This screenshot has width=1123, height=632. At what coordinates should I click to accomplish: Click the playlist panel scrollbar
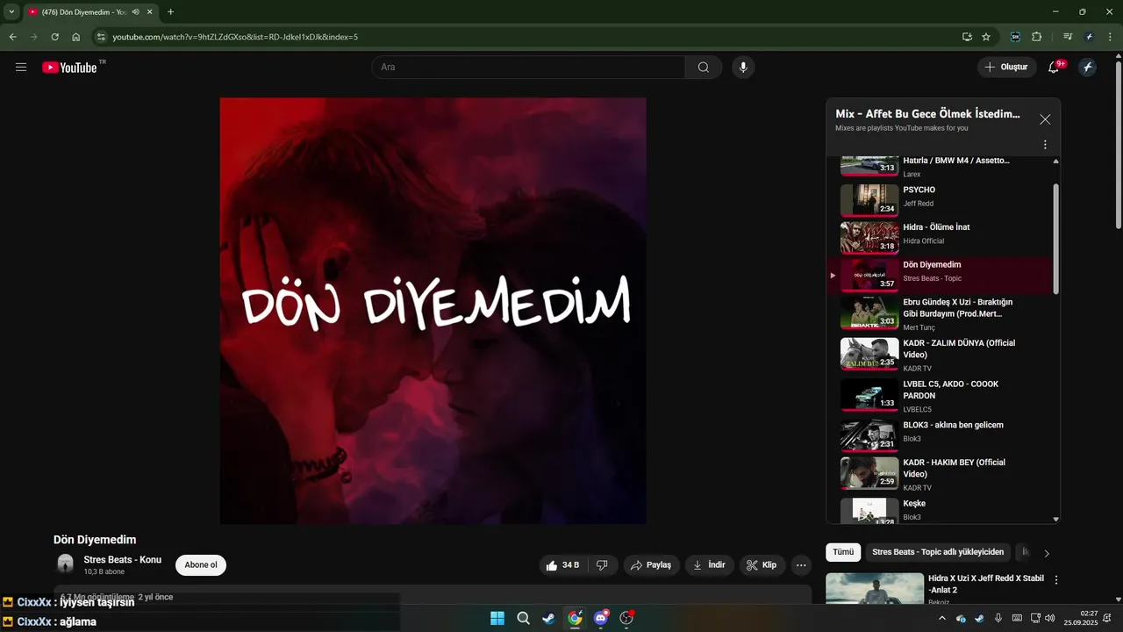1055,239
